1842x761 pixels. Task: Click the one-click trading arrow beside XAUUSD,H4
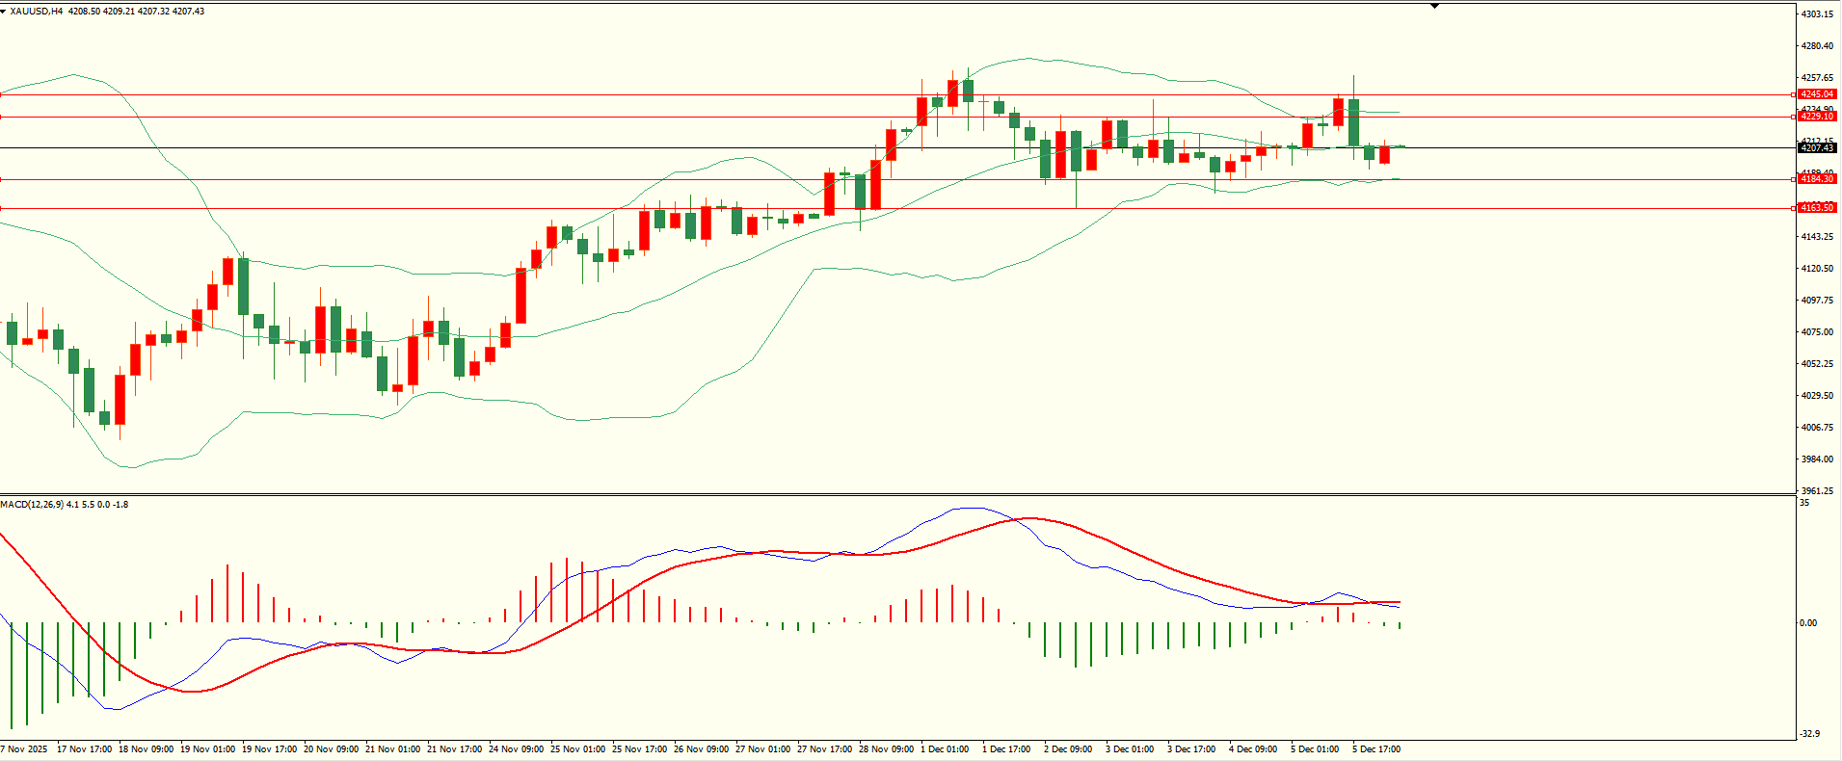(x=4, y=12)
